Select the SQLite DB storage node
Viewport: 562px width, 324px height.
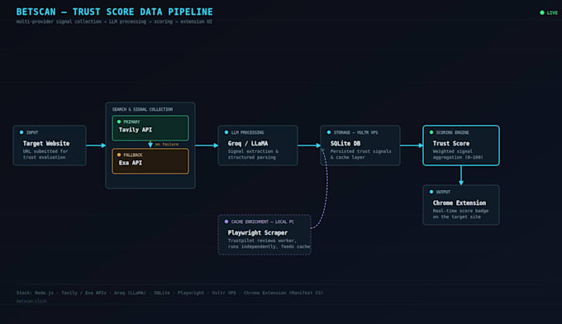pos(360,145)
